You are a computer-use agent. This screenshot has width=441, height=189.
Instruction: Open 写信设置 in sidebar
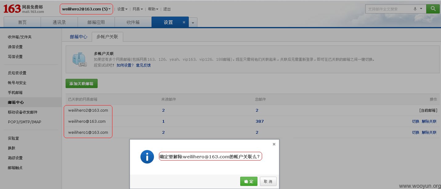(x=15, y=57)
